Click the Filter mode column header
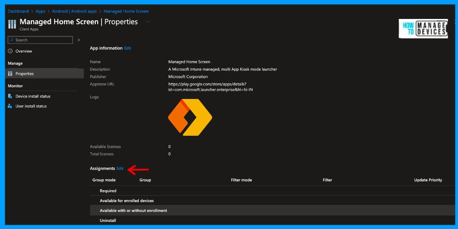Screen dimensions: 458x229 (241, 180)
